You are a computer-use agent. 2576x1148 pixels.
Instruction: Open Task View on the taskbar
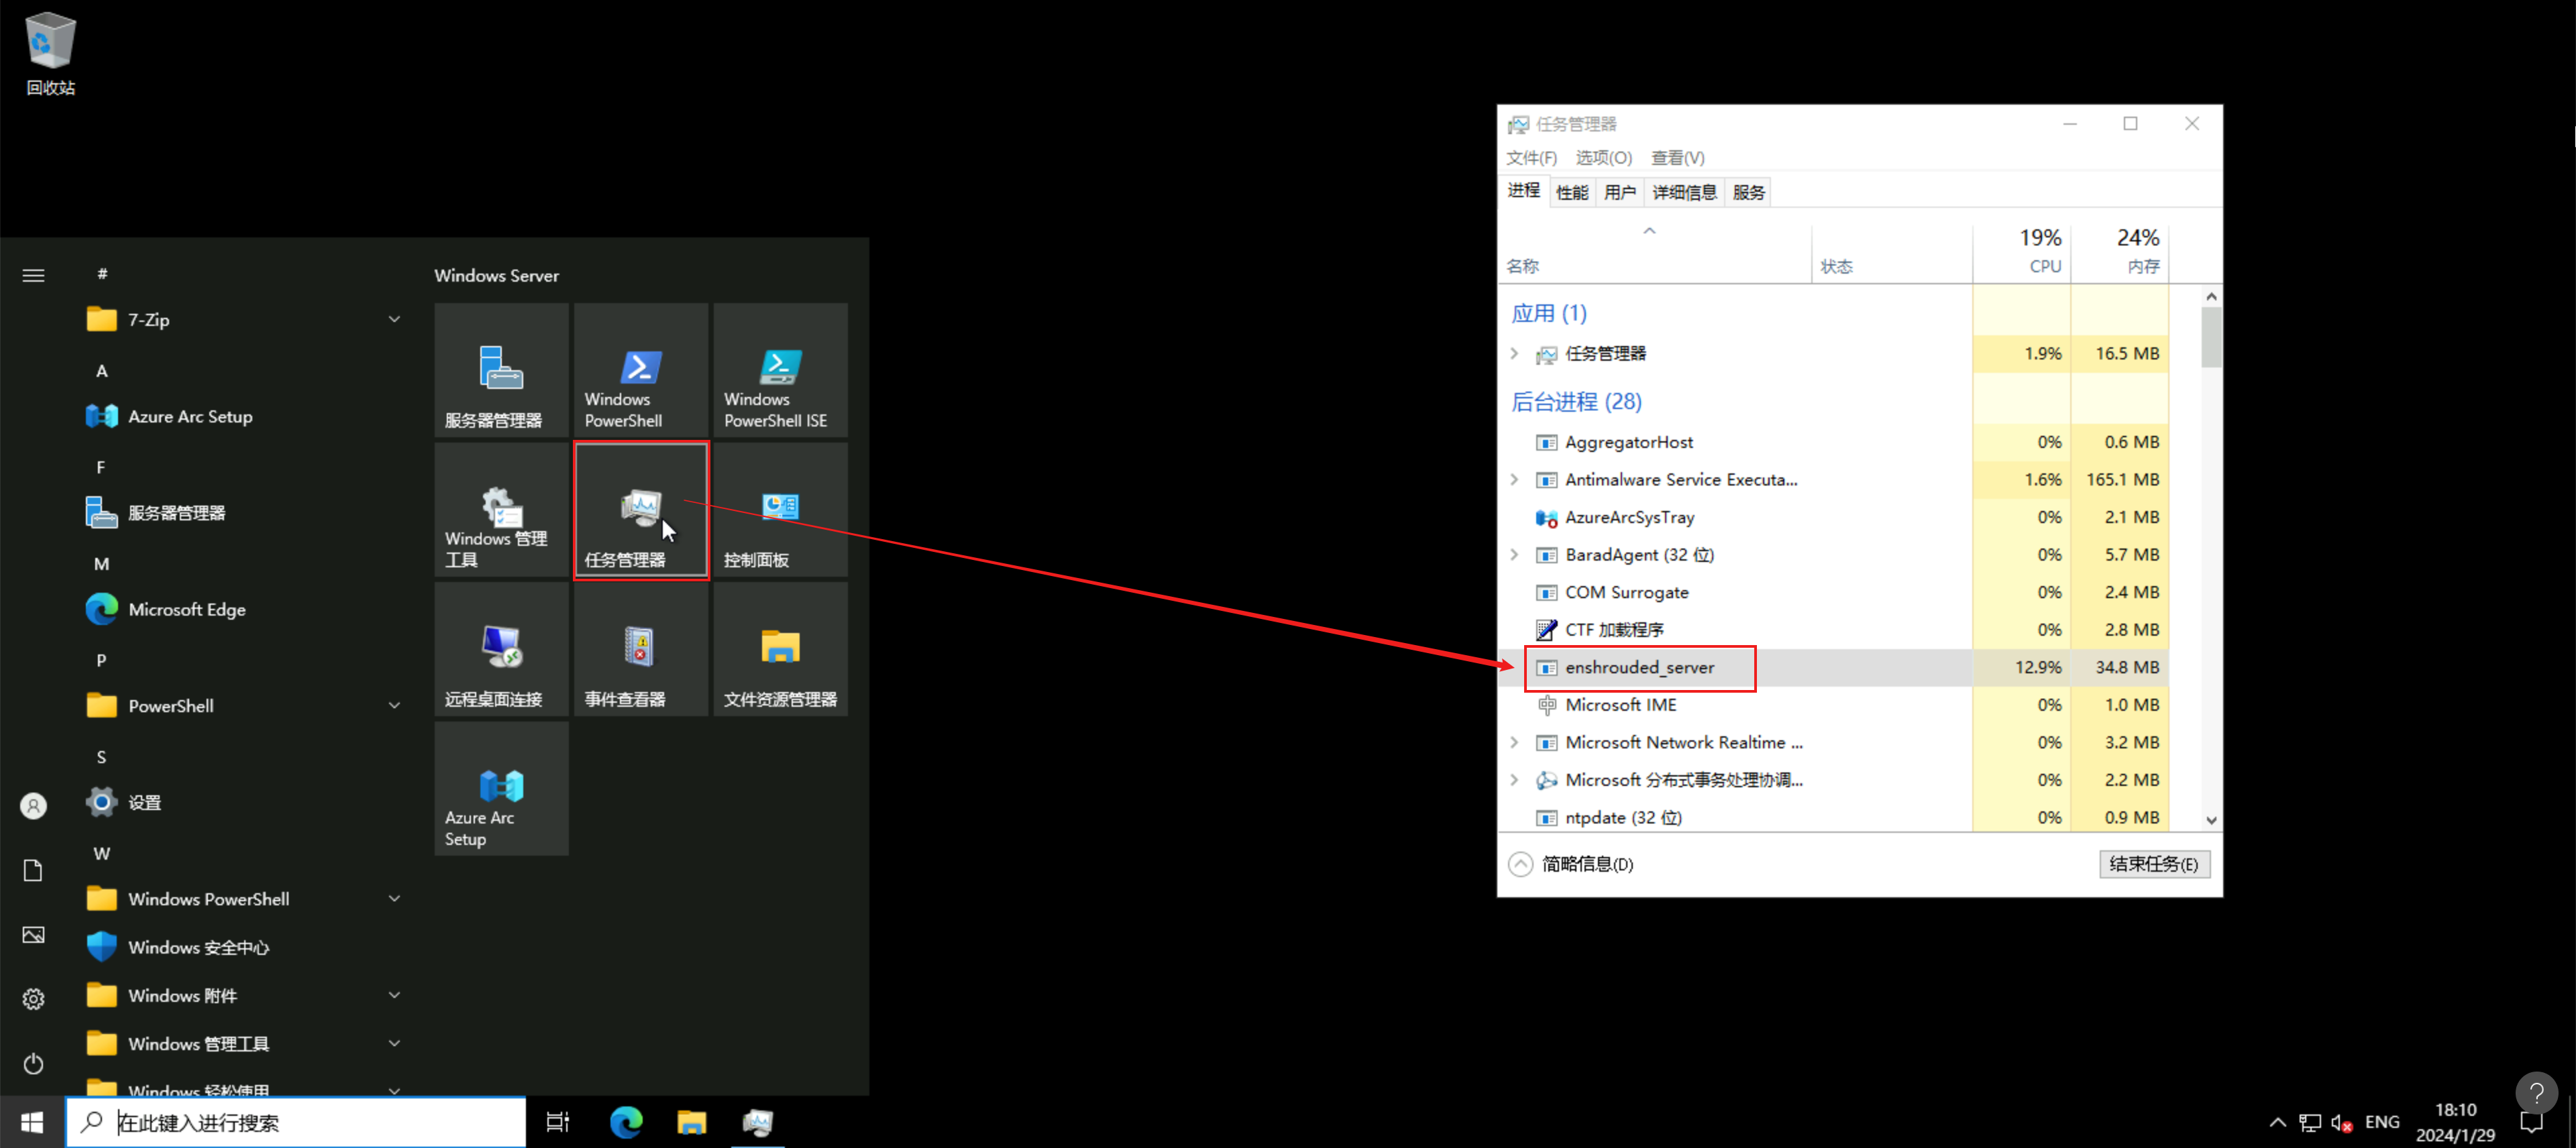point(558,1122)
